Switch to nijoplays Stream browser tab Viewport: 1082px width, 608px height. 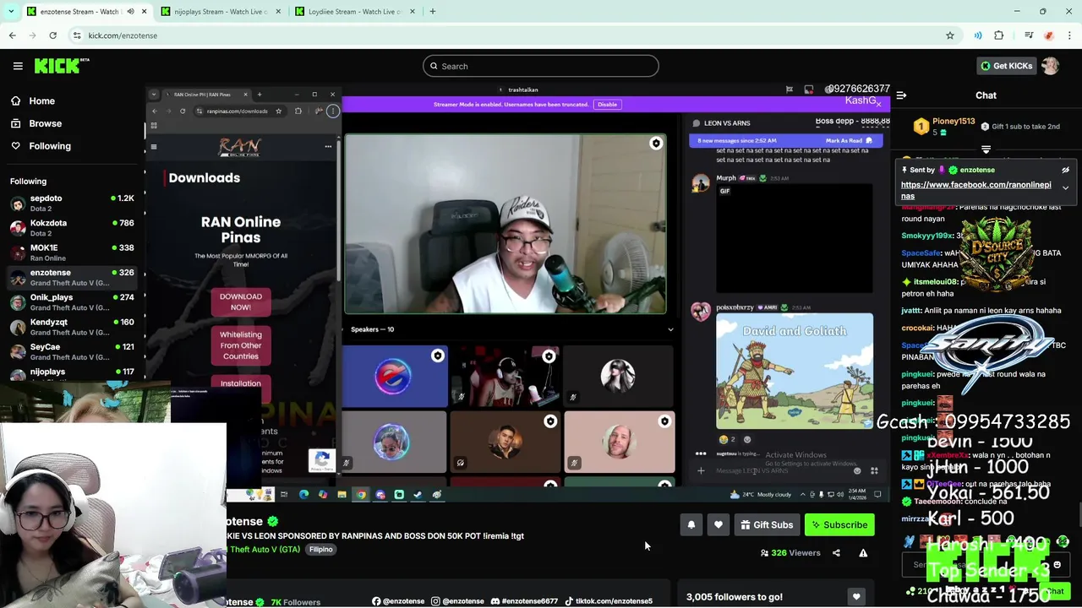(221, 12)
